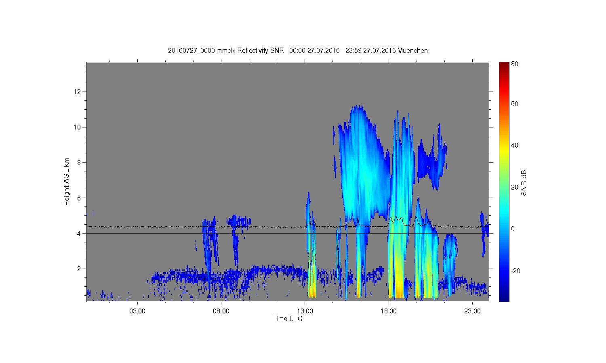Viewport: 606px width, 363px height.
Task: Click the plot title containing 20160727_0000.mmclx
Action: point(298,50)
